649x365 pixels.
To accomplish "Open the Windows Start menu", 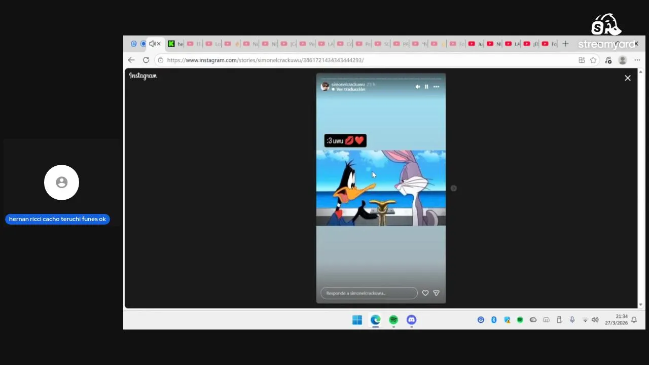I will (x=357, y=320).
